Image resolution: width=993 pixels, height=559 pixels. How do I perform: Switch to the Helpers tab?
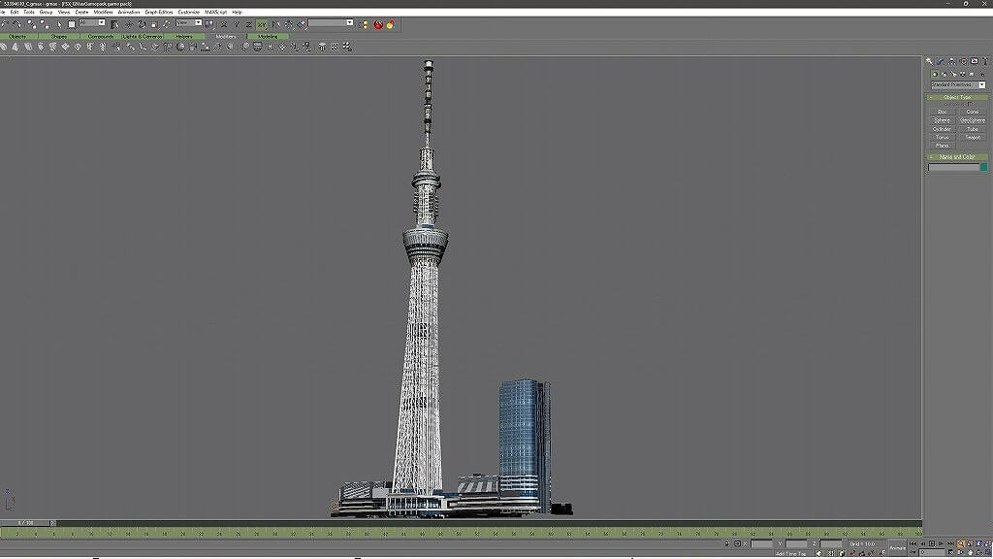184,37
